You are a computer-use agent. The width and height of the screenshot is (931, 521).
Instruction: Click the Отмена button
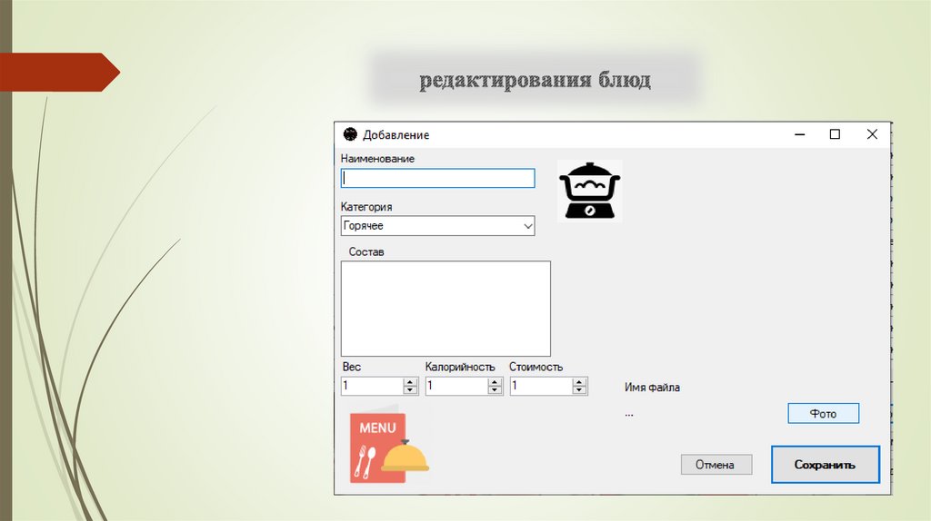716,465
